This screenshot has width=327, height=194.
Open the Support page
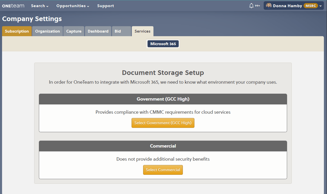coord(105,6)
